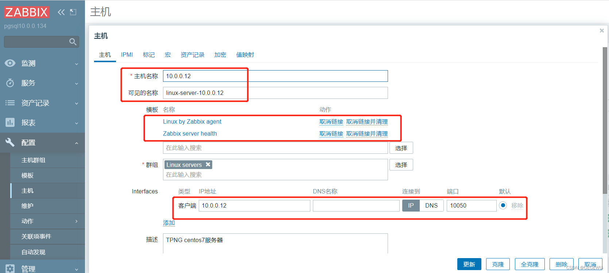Screen dimensions: 609x273
Task: Click the 删除 button
Action: pos(561,264)
